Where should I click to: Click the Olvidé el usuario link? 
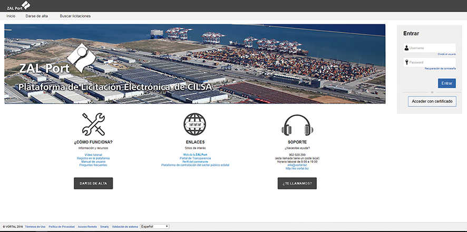point(446,54)
